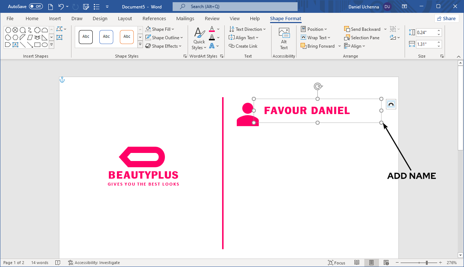Viewport: 464px width, 267px height.
Task: Select the Text Box shape icon
Action: tap(15, 45)
